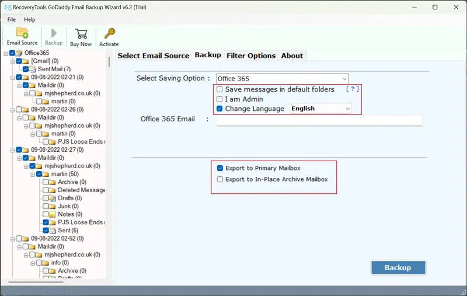Collapse the Office365 tree root node
This screenshot has width=467, height=296.
5,53
